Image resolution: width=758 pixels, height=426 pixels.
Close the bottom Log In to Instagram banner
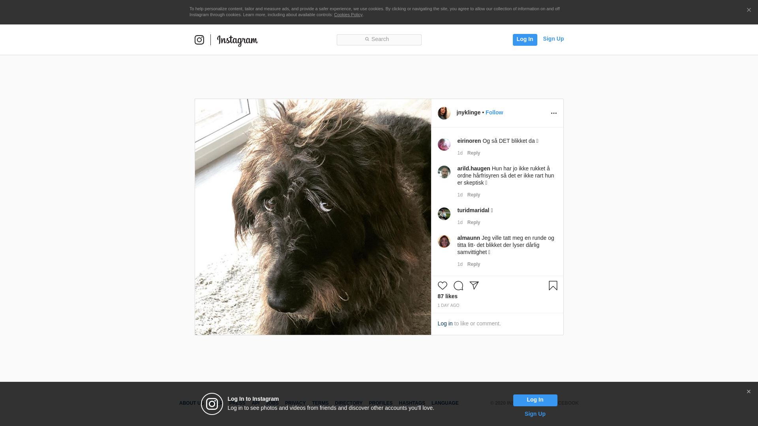[749, 392]
